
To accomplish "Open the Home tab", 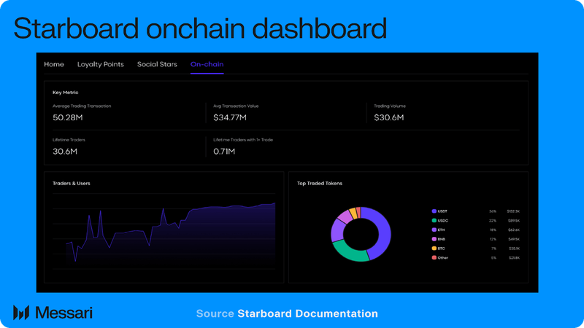I will tap(54, 64).
